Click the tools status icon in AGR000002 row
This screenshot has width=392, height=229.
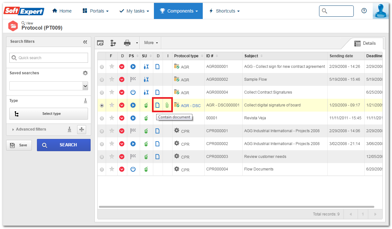146,79
